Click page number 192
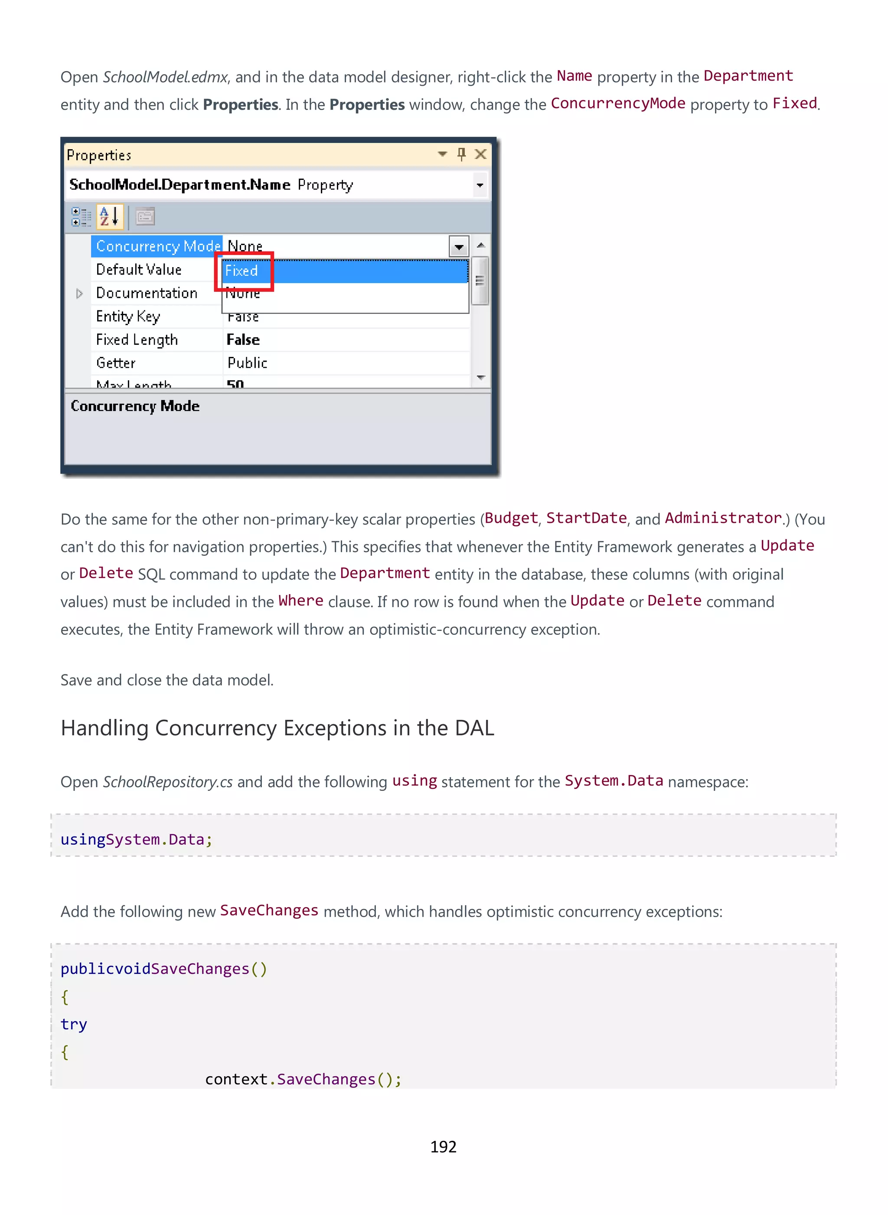 click(444, 1147)
